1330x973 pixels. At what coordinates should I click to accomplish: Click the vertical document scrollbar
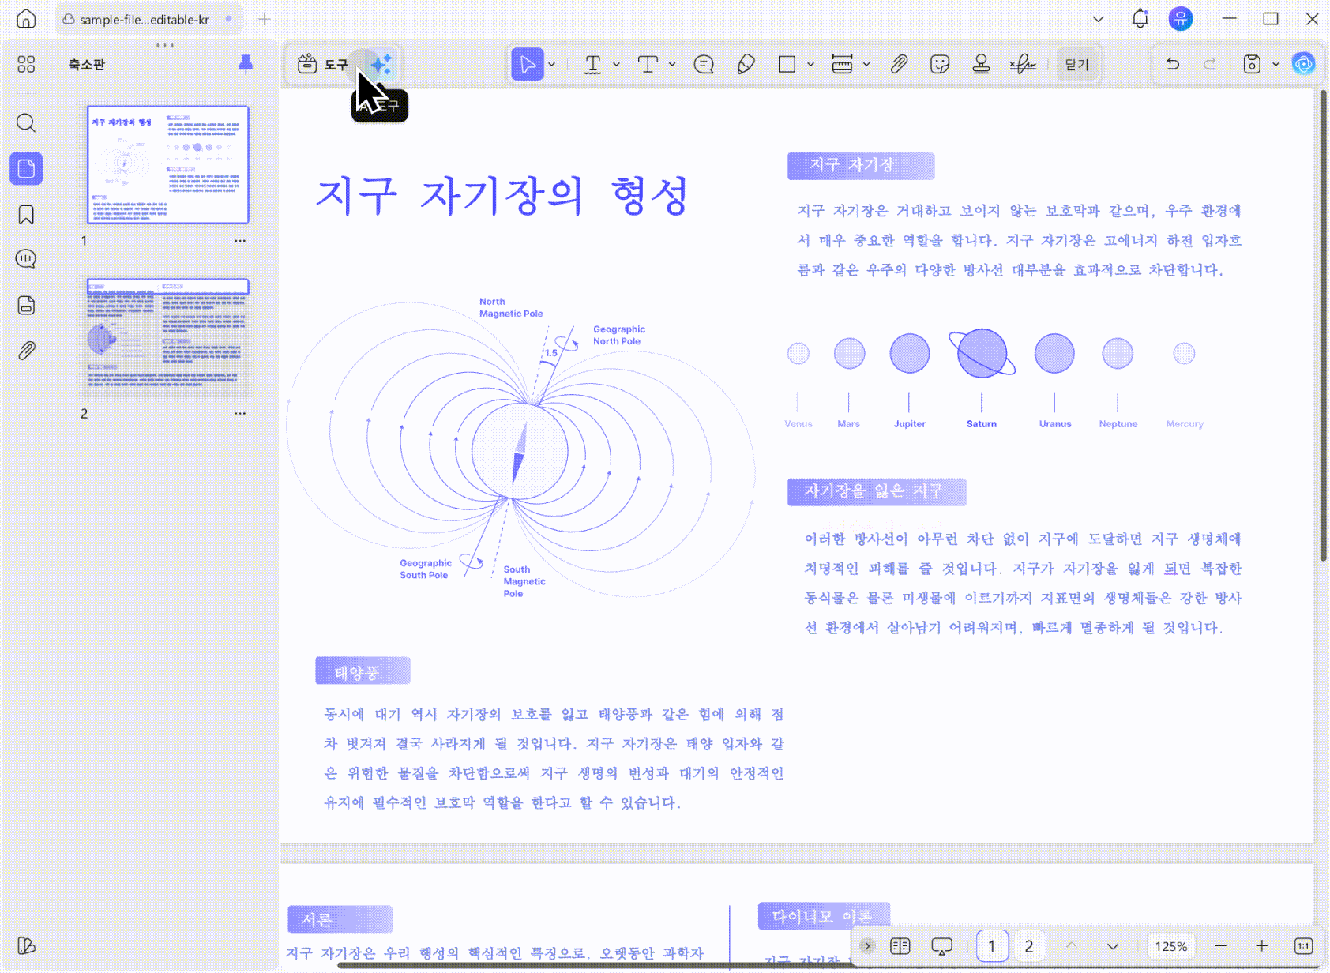pos(1323,325)
